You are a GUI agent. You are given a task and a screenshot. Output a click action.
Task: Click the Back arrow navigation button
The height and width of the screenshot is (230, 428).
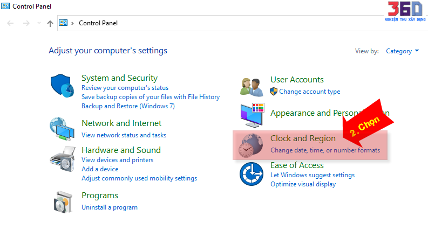(x=10, y=23)
